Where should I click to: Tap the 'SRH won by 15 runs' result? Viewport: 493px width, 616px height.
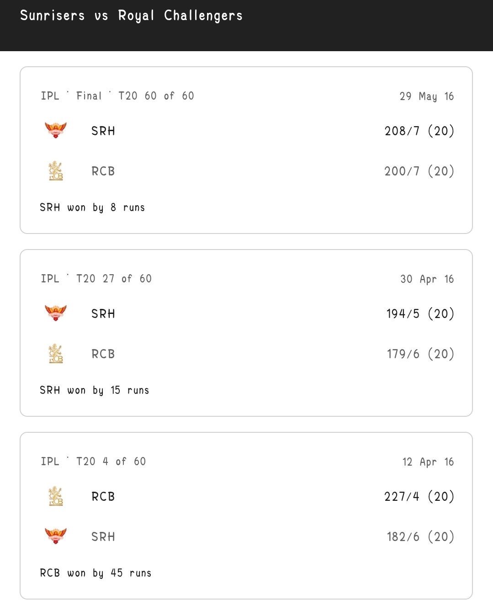tap(95, 390)
